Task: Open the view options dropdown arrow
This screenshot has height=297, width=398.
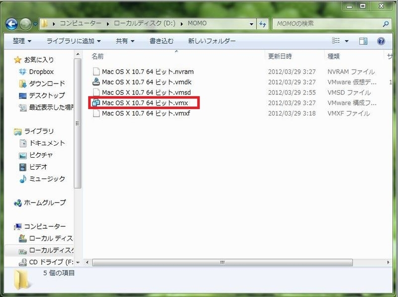Action: (x=346, y=41)
